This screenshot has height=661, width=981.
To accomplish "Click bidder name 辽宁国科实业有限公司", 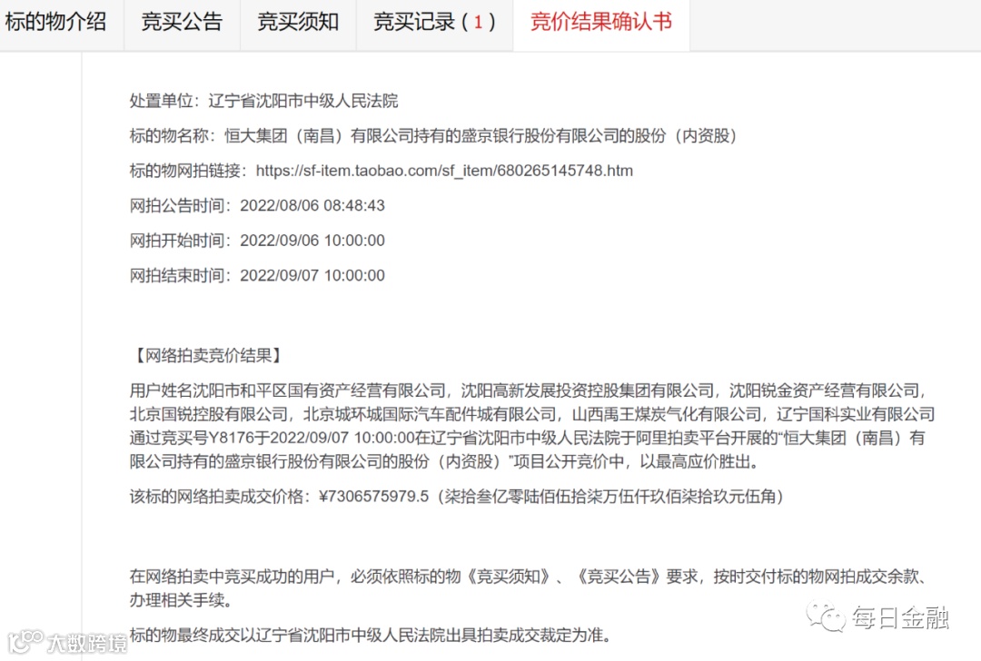I will coord(856,414).
